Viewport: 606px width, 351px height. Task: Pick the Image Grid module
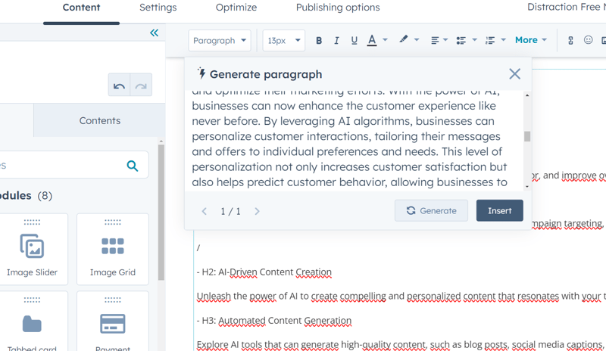[113, 250]
